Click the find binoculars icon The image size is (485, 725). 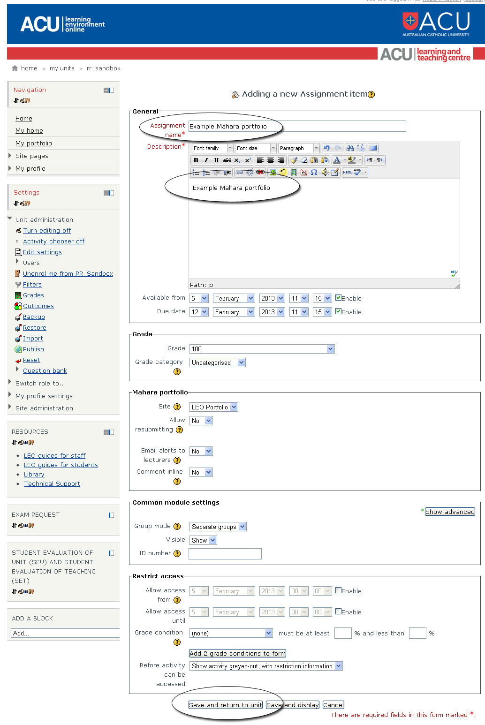click(350, 148)
